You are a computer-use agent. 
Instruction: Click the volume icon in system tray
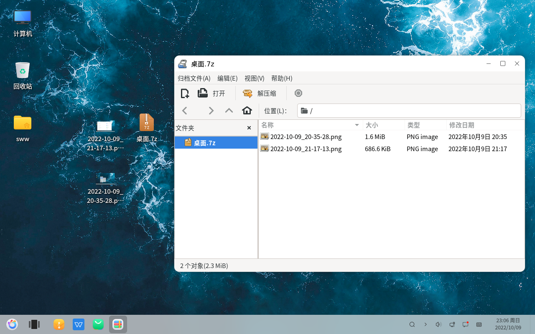coord(438,324)
